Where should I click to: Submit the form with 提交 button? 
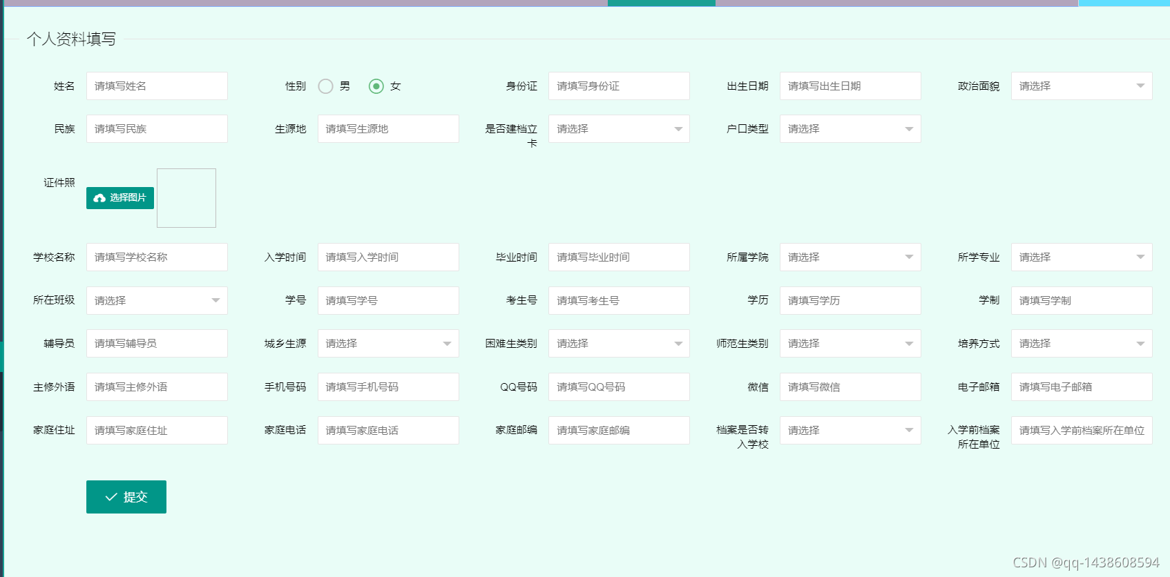(x=126, y=497)
